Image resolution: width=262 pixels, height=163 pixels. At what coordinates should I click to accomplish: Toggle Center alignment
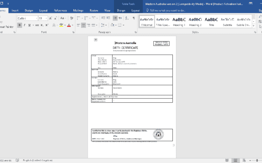(x=83, y=25)
